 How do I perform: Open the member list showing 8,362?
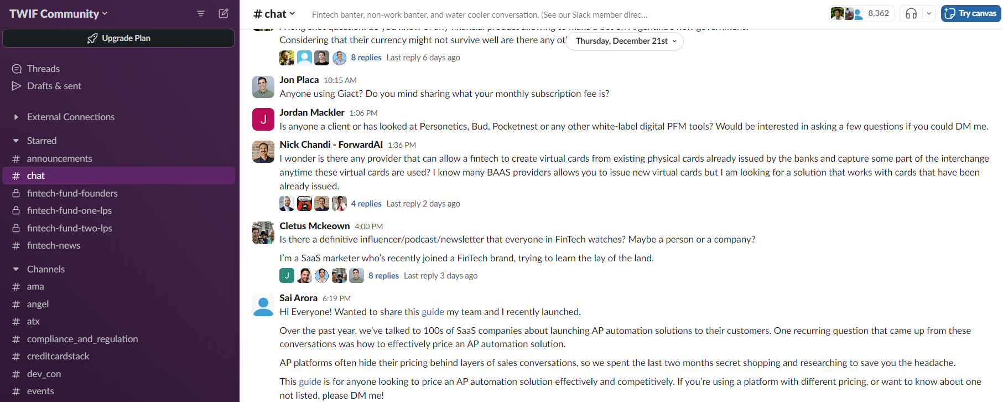click(x=860, y=13)
